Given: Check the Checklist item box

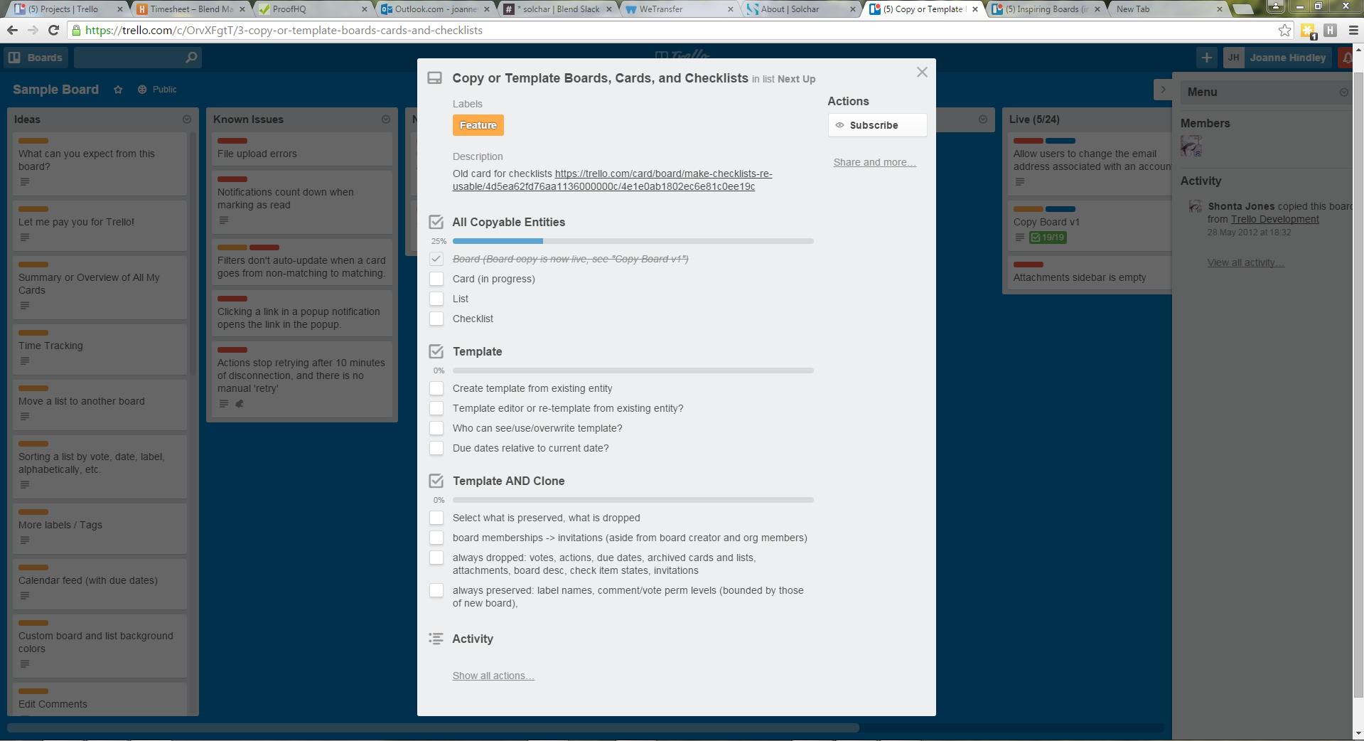Looking at the screenshot, I should 436,319.
